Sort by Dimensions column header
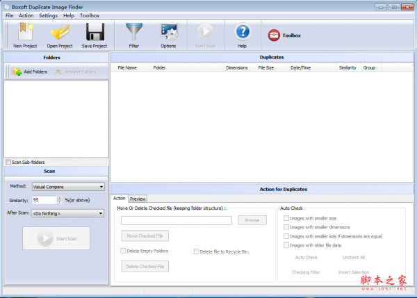Screen dimensions: 417x298 coord(240,68)
